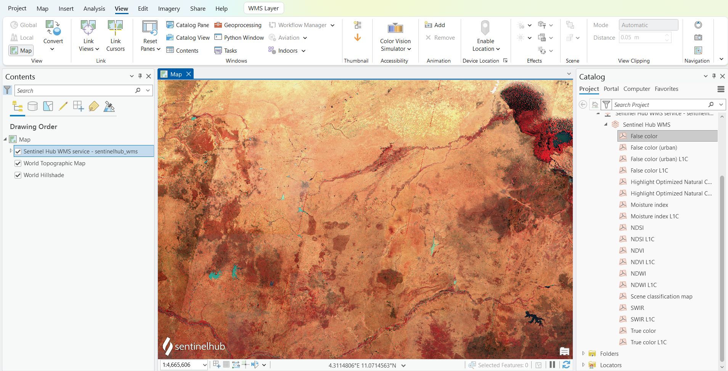Click Catalog home icon
Screen dimensions: 728x371
[595, 105]
